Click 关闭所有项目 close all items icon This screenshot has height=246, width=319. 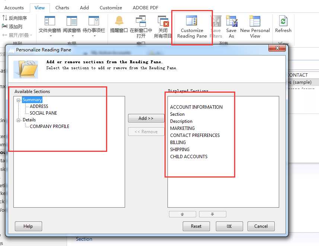(163, 21)
